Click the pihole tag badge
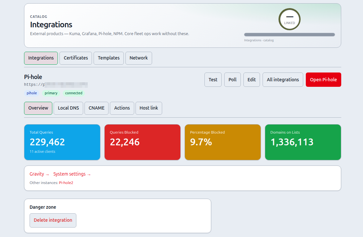The image size is (363, 237). pos(32,93)
